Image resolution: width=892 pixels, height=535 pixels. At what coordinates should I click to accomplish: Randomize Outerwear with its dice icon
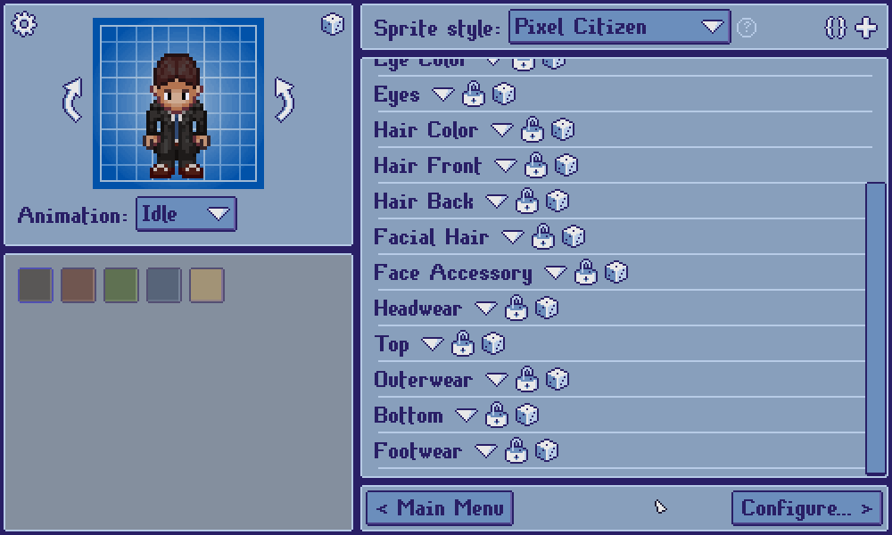tap(557, 379)
